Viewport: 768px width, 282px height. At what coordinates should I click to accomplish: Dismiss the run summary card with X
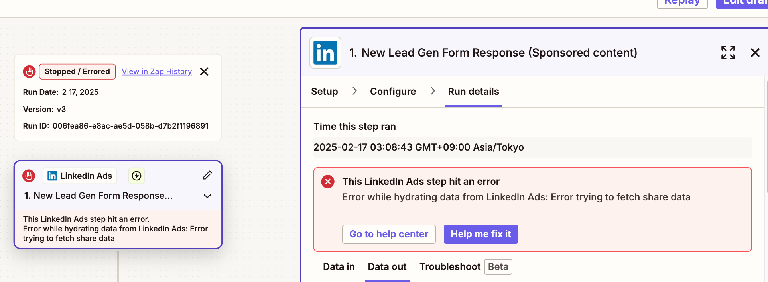204,72
